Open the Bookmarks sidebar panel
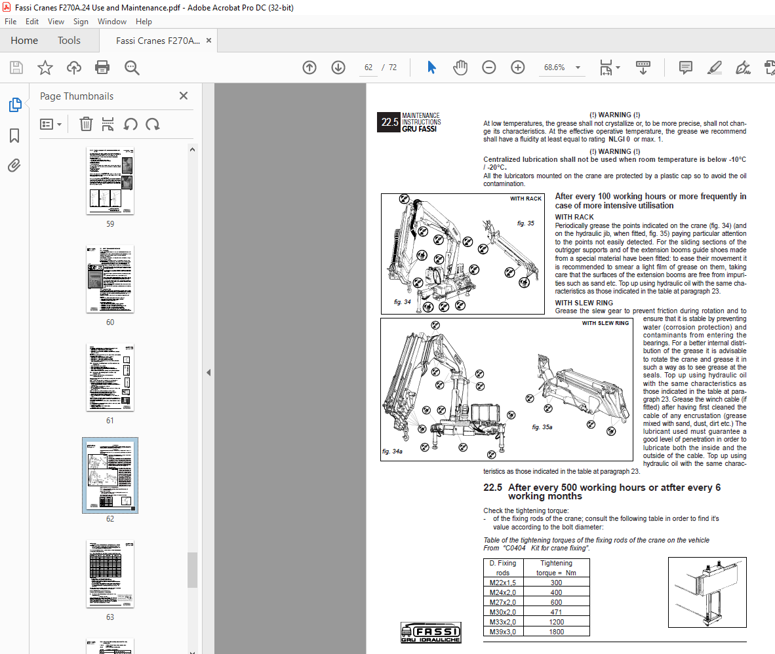775x654 pixels. (x=14, y=136)
